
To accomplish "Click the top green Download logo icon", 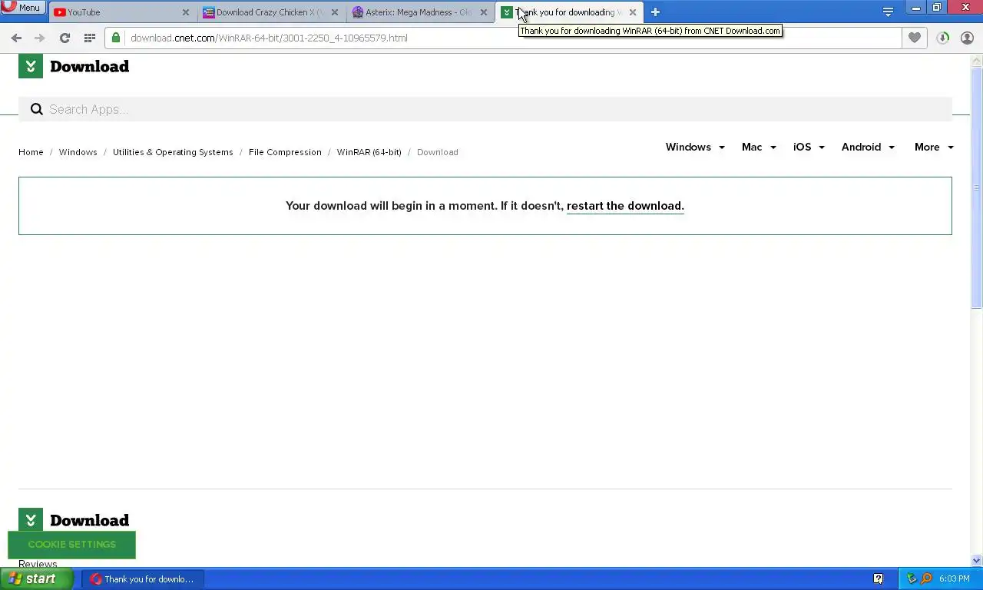I will 31,66.
